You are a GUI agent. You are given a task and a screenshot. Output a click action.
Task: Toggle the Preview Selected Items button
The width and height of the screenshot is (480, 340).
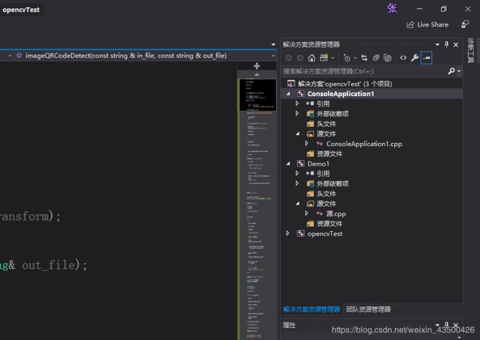coord(426,58)
